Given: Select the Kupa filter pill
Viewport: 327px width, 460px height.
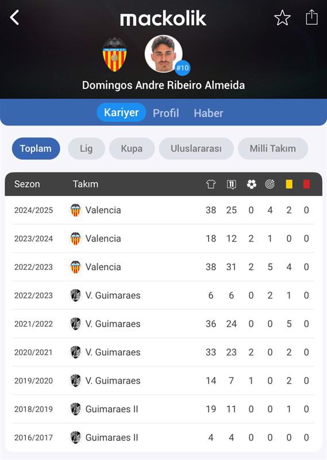Looking at the screenshot, I should [x=132, y=148].
